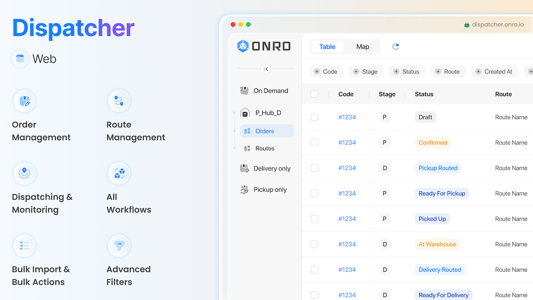This screenshot has height=300, width=533.
Task: Click the lock icon in address bar
Action: click(x=467, y=25)
